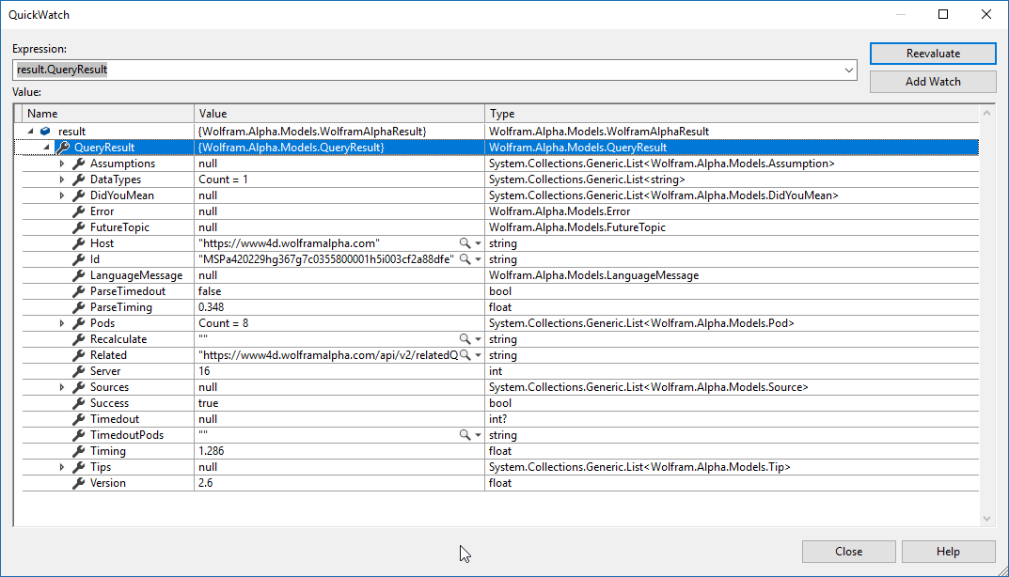Click the wrench icon beside ParseTiming
This screenshot has width=1009, height=577.
coord(78,307)
